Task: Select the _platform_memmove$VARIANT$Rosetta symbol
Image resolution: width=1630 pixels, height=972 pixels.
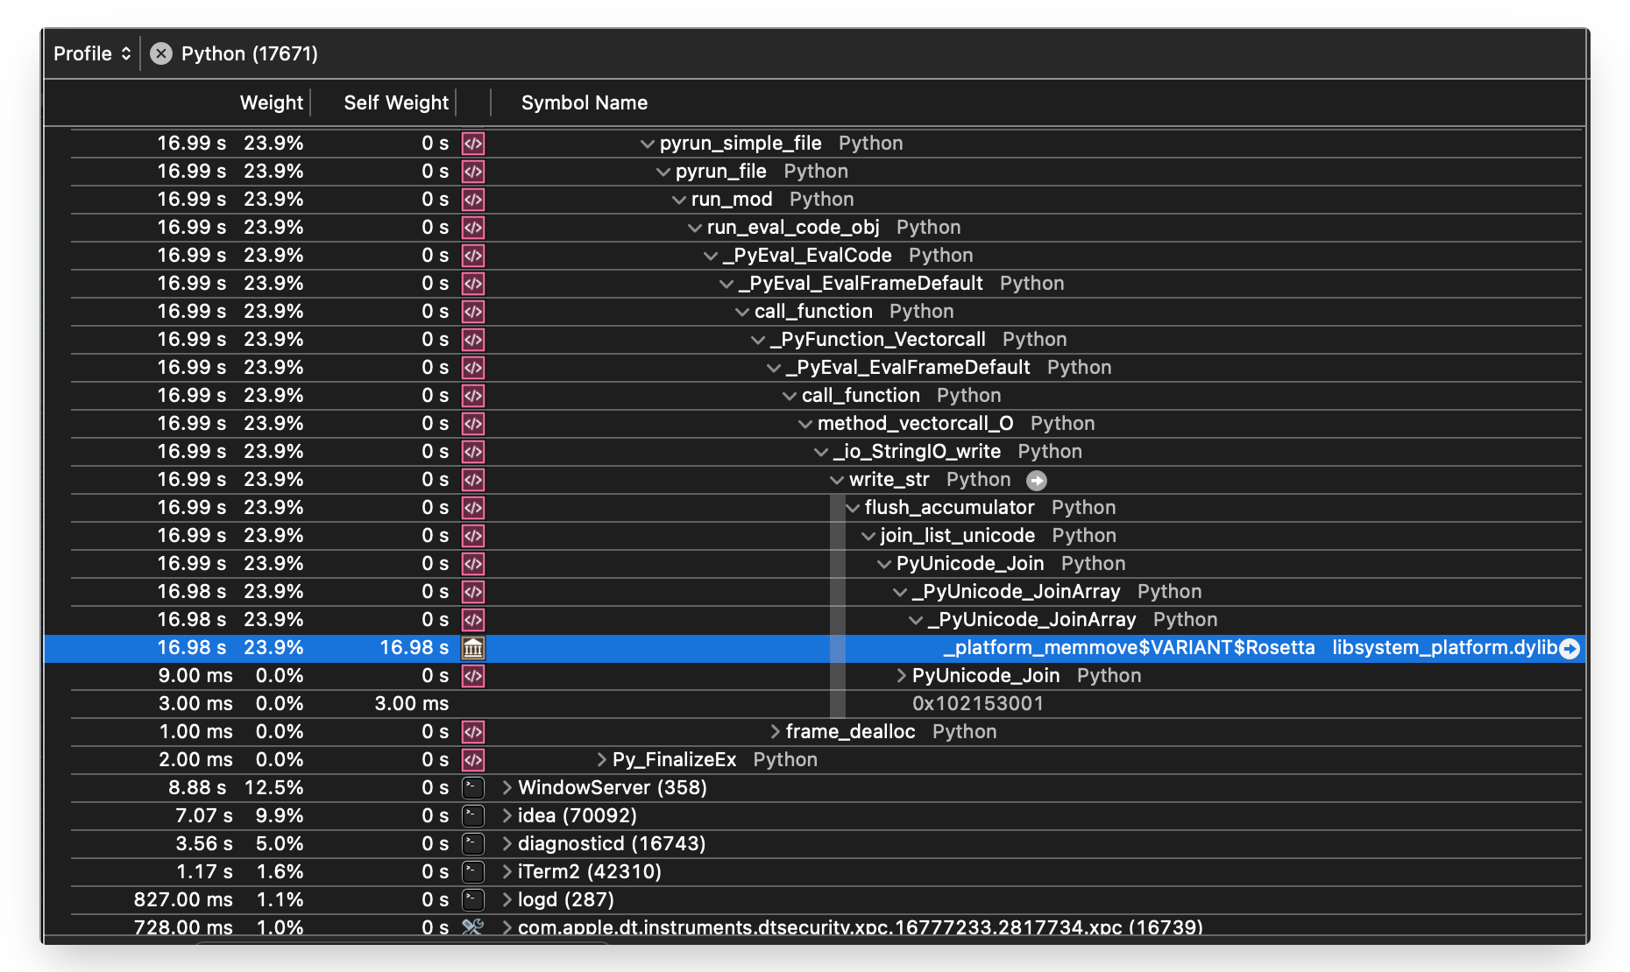Action: 1129,647
